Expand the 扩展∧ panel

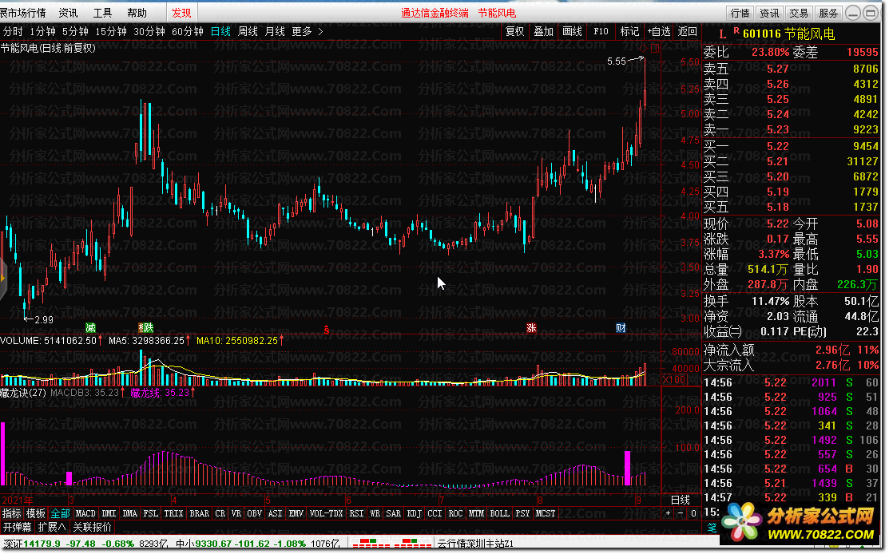(52, 528)
